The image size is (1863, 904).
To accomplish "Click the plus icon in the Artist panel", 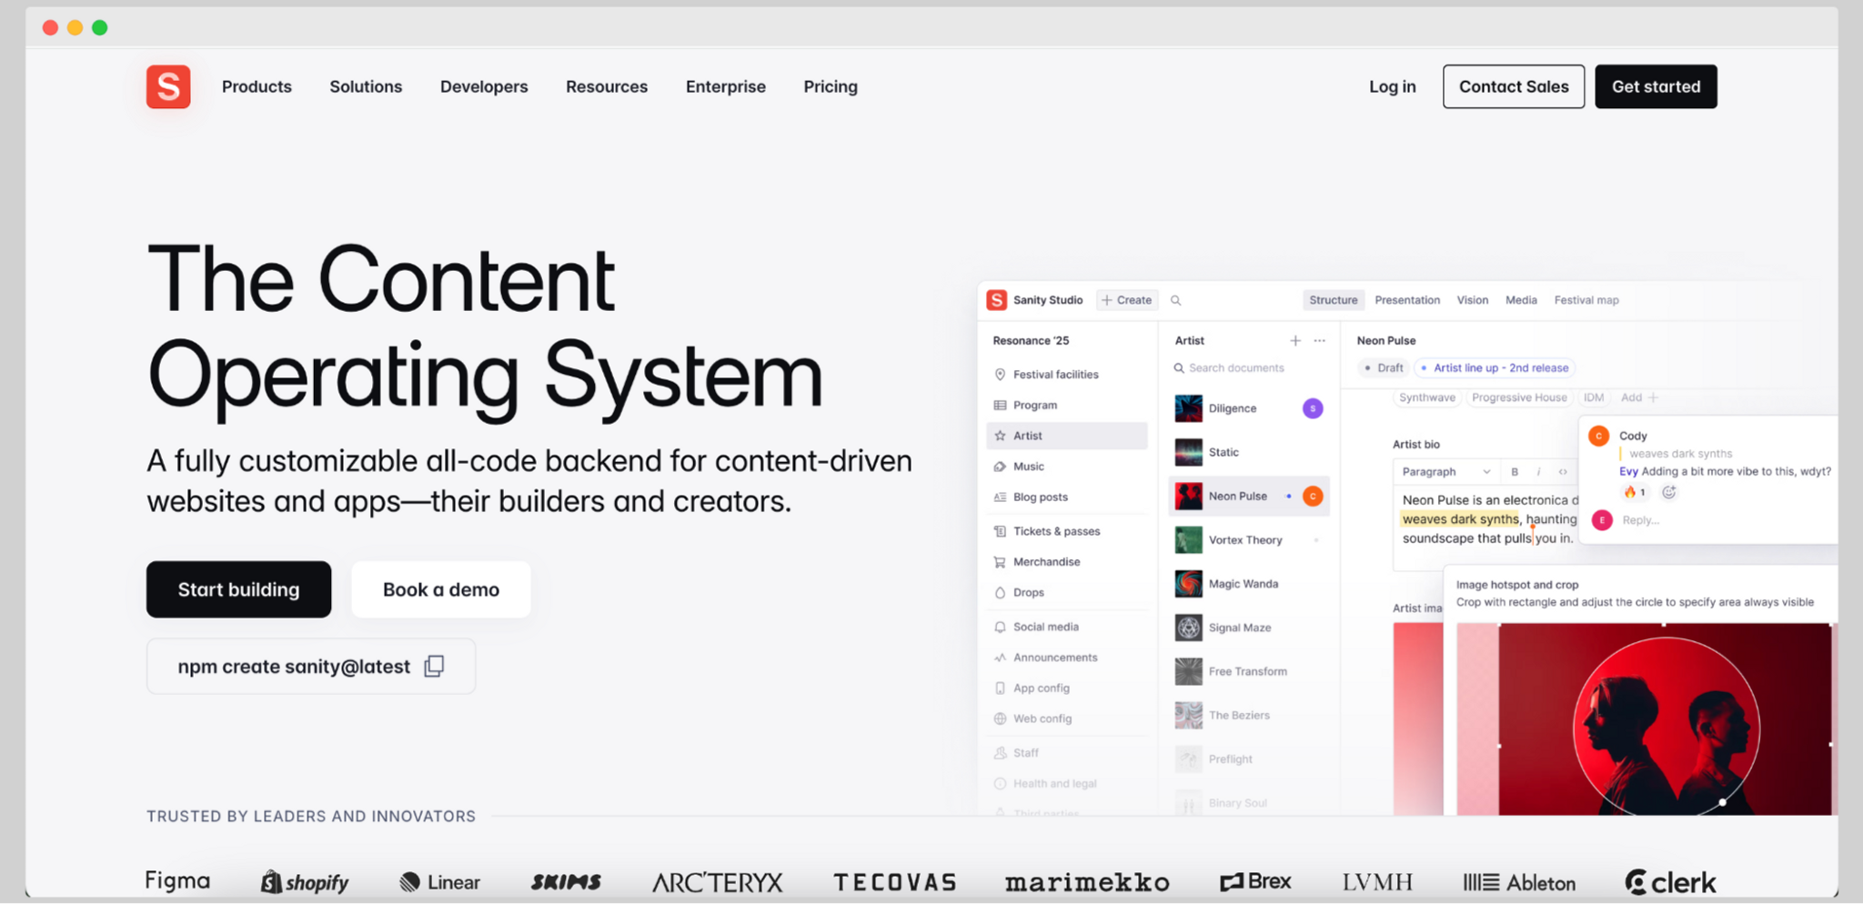I will 1295,341.
